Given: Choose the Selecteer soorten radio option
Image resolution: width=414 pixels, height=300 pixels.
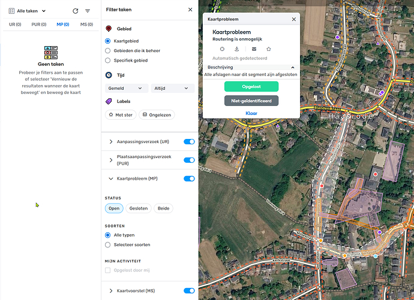Looking at the screenshot, I should (x=108, y=245).
